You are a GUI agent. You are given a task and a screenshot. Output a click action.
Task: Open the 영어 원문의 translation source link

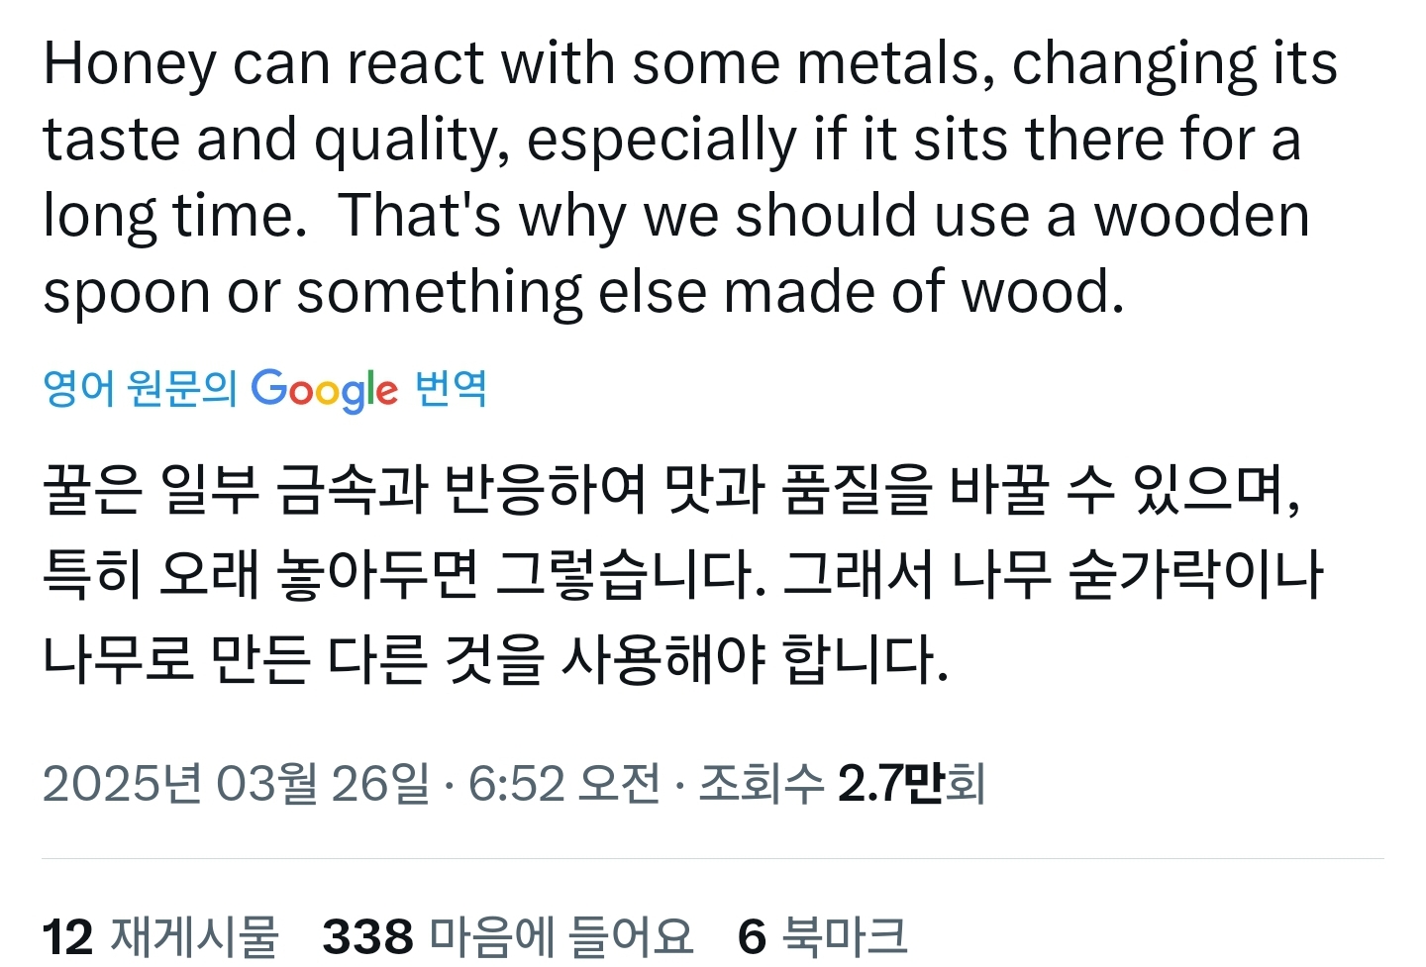(140, 388)
